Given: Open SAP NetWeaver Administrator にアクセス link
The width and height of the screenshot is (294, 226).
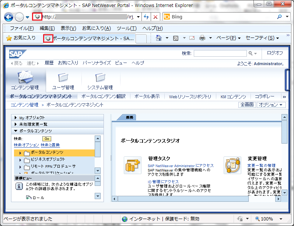Looking at the screenshot, I should (181, 166).
